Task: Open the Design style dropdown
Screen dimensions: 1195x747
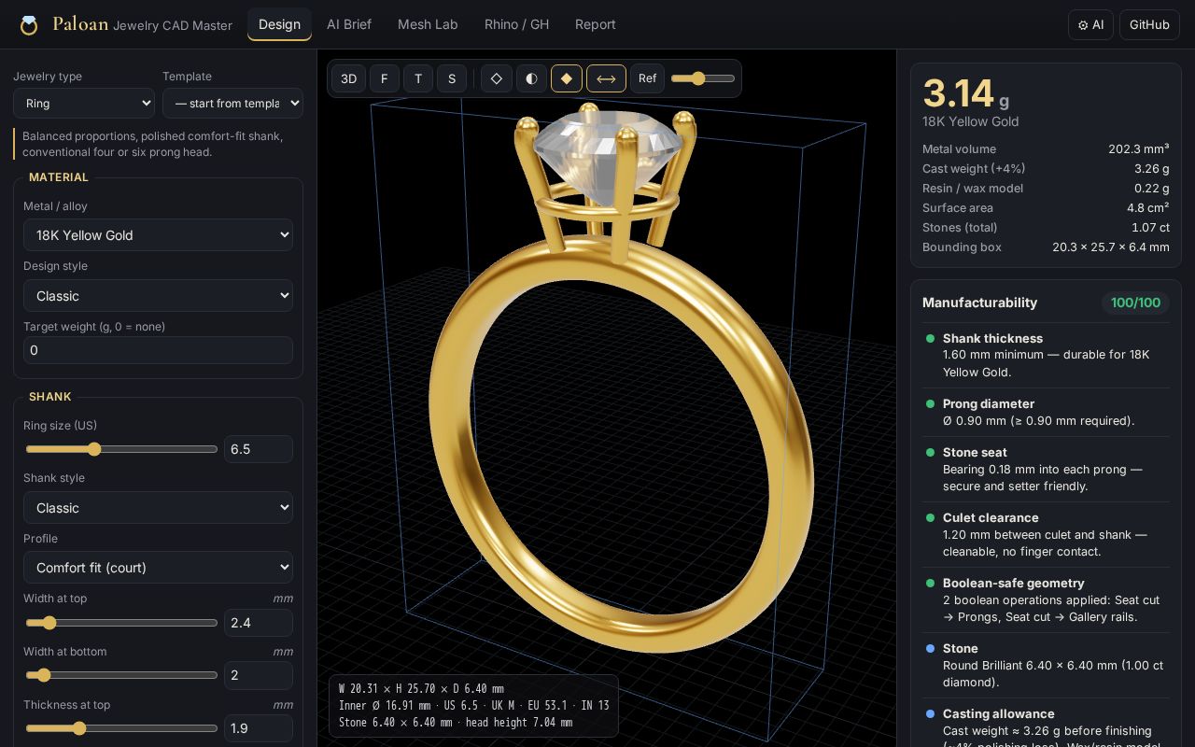Action: 158,296
